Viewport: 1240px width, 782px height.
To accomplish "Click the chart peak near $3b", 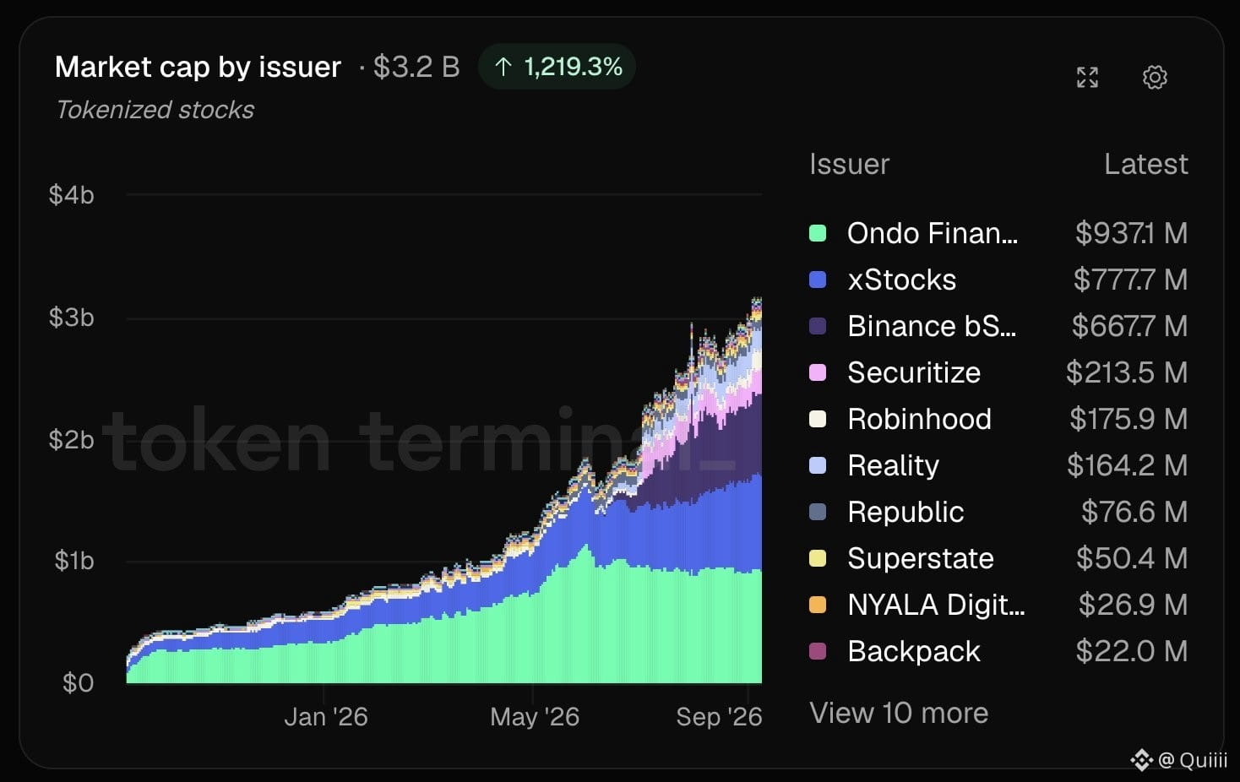I will coord(756,301).
